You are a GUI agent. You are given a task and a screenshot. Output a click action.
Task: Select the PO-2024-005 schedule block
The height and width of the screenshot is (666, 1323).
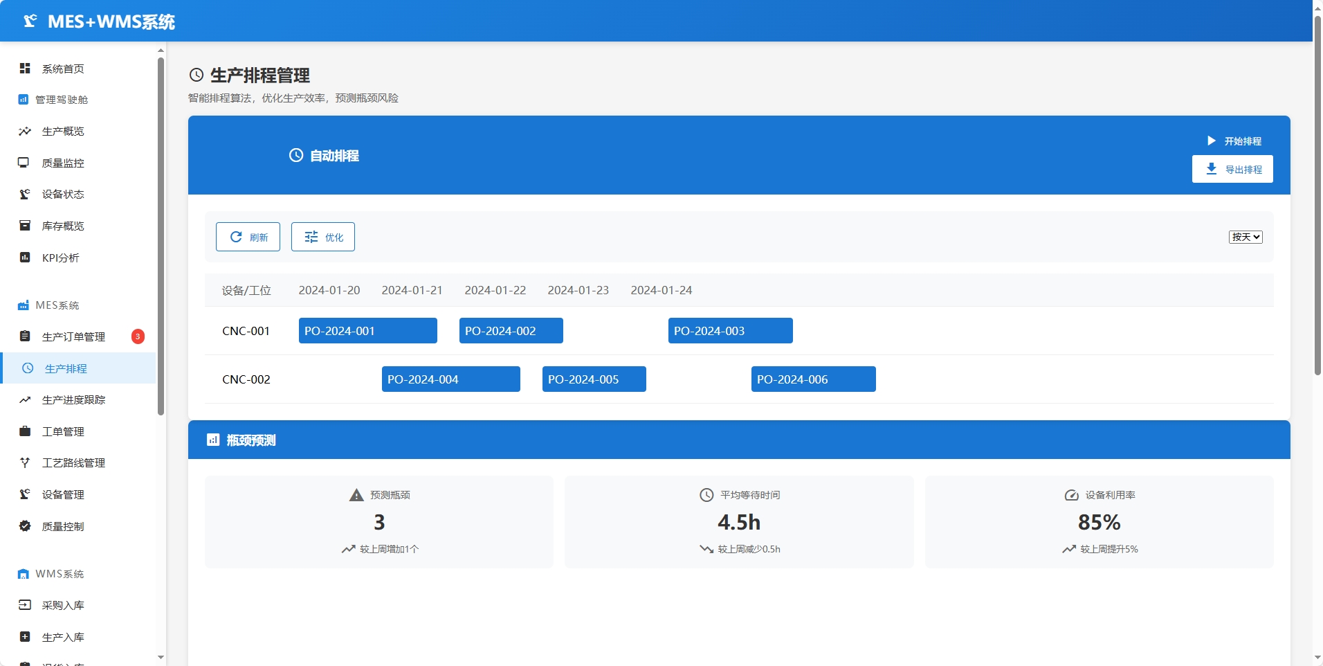click(x=594, y=379)
